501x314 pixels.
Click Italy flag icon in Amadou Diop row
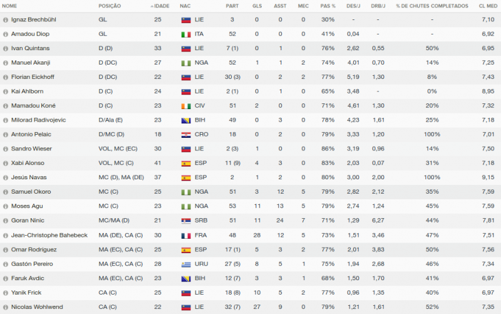click(185, 34)
